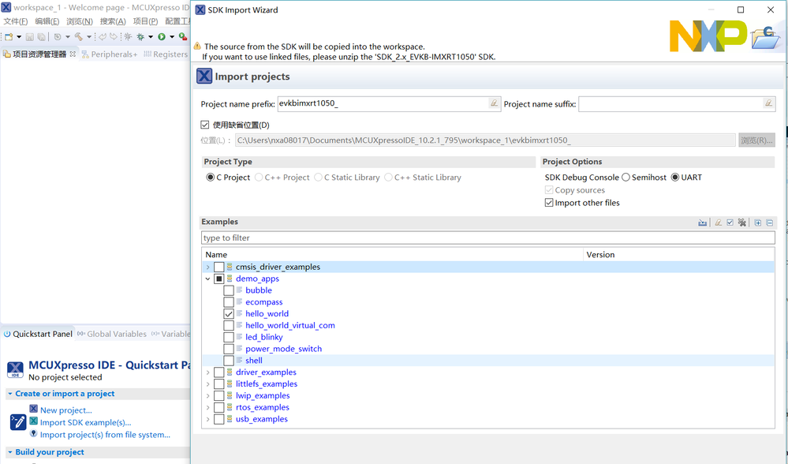Click the New project... link
Screen dimensions: 788x464
tap(65, 410)
